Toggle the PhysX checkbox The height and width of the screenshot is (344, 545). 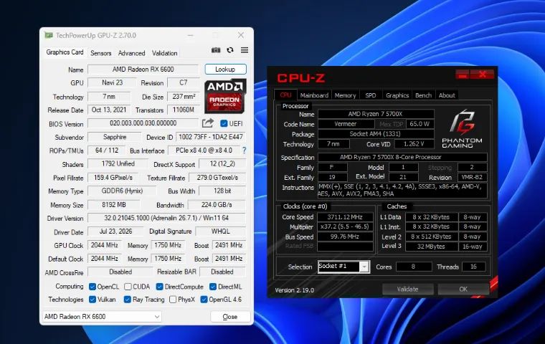click(173, 299)
